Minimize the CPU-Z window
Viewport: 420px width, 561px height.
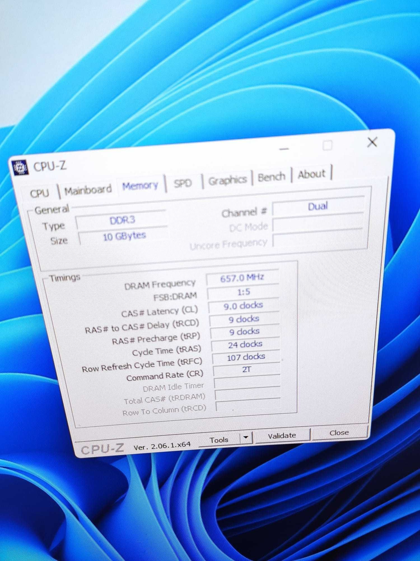(x=284, y=149)
